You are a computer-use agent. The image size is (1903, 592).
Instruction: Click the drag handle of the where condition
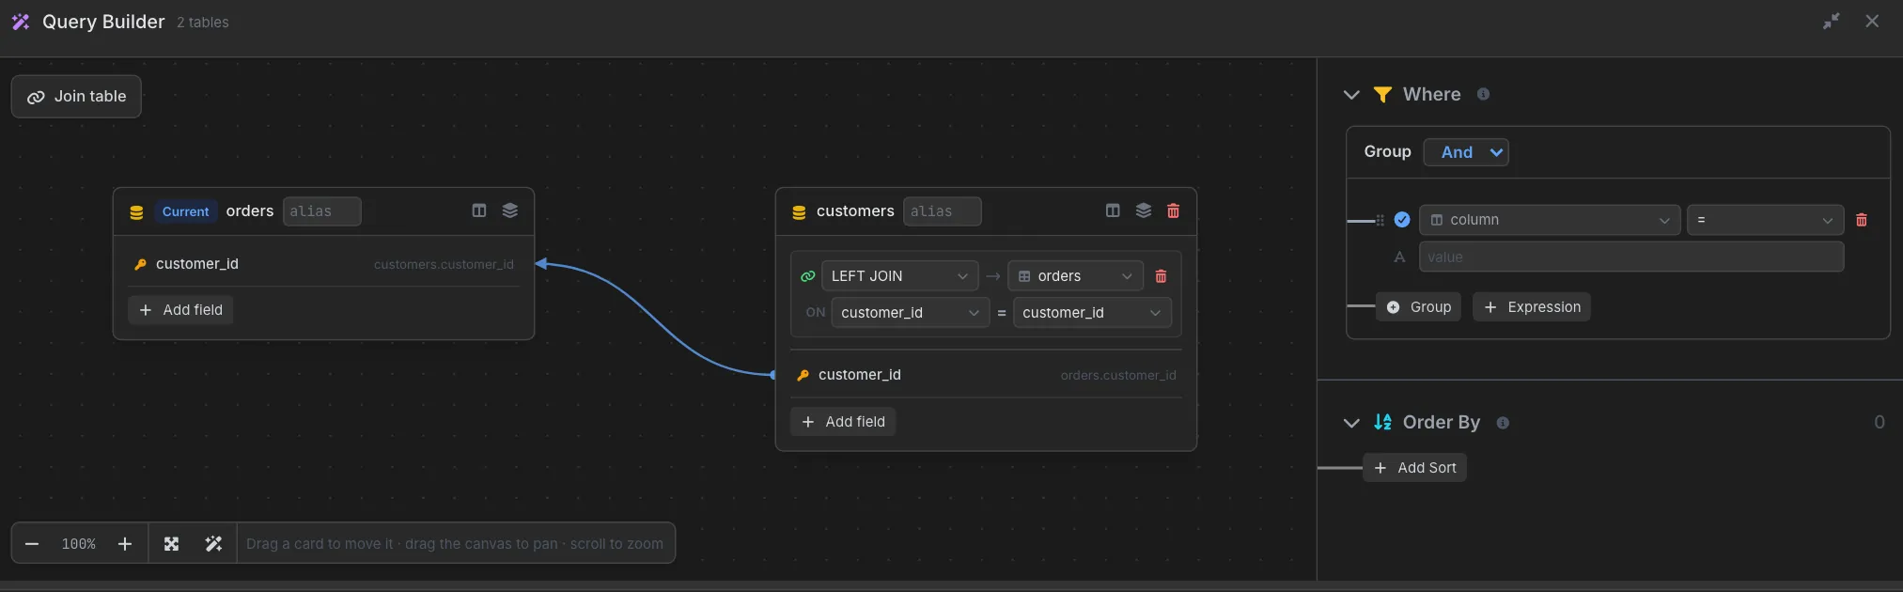tap(1380, 220)
